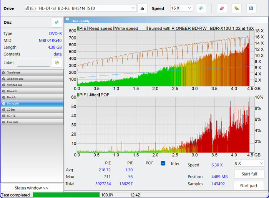Image resolution: width=269 pixels, height=198 pixels.
Task: Click the yellow disc icon beside Label field
Action: 57,62
